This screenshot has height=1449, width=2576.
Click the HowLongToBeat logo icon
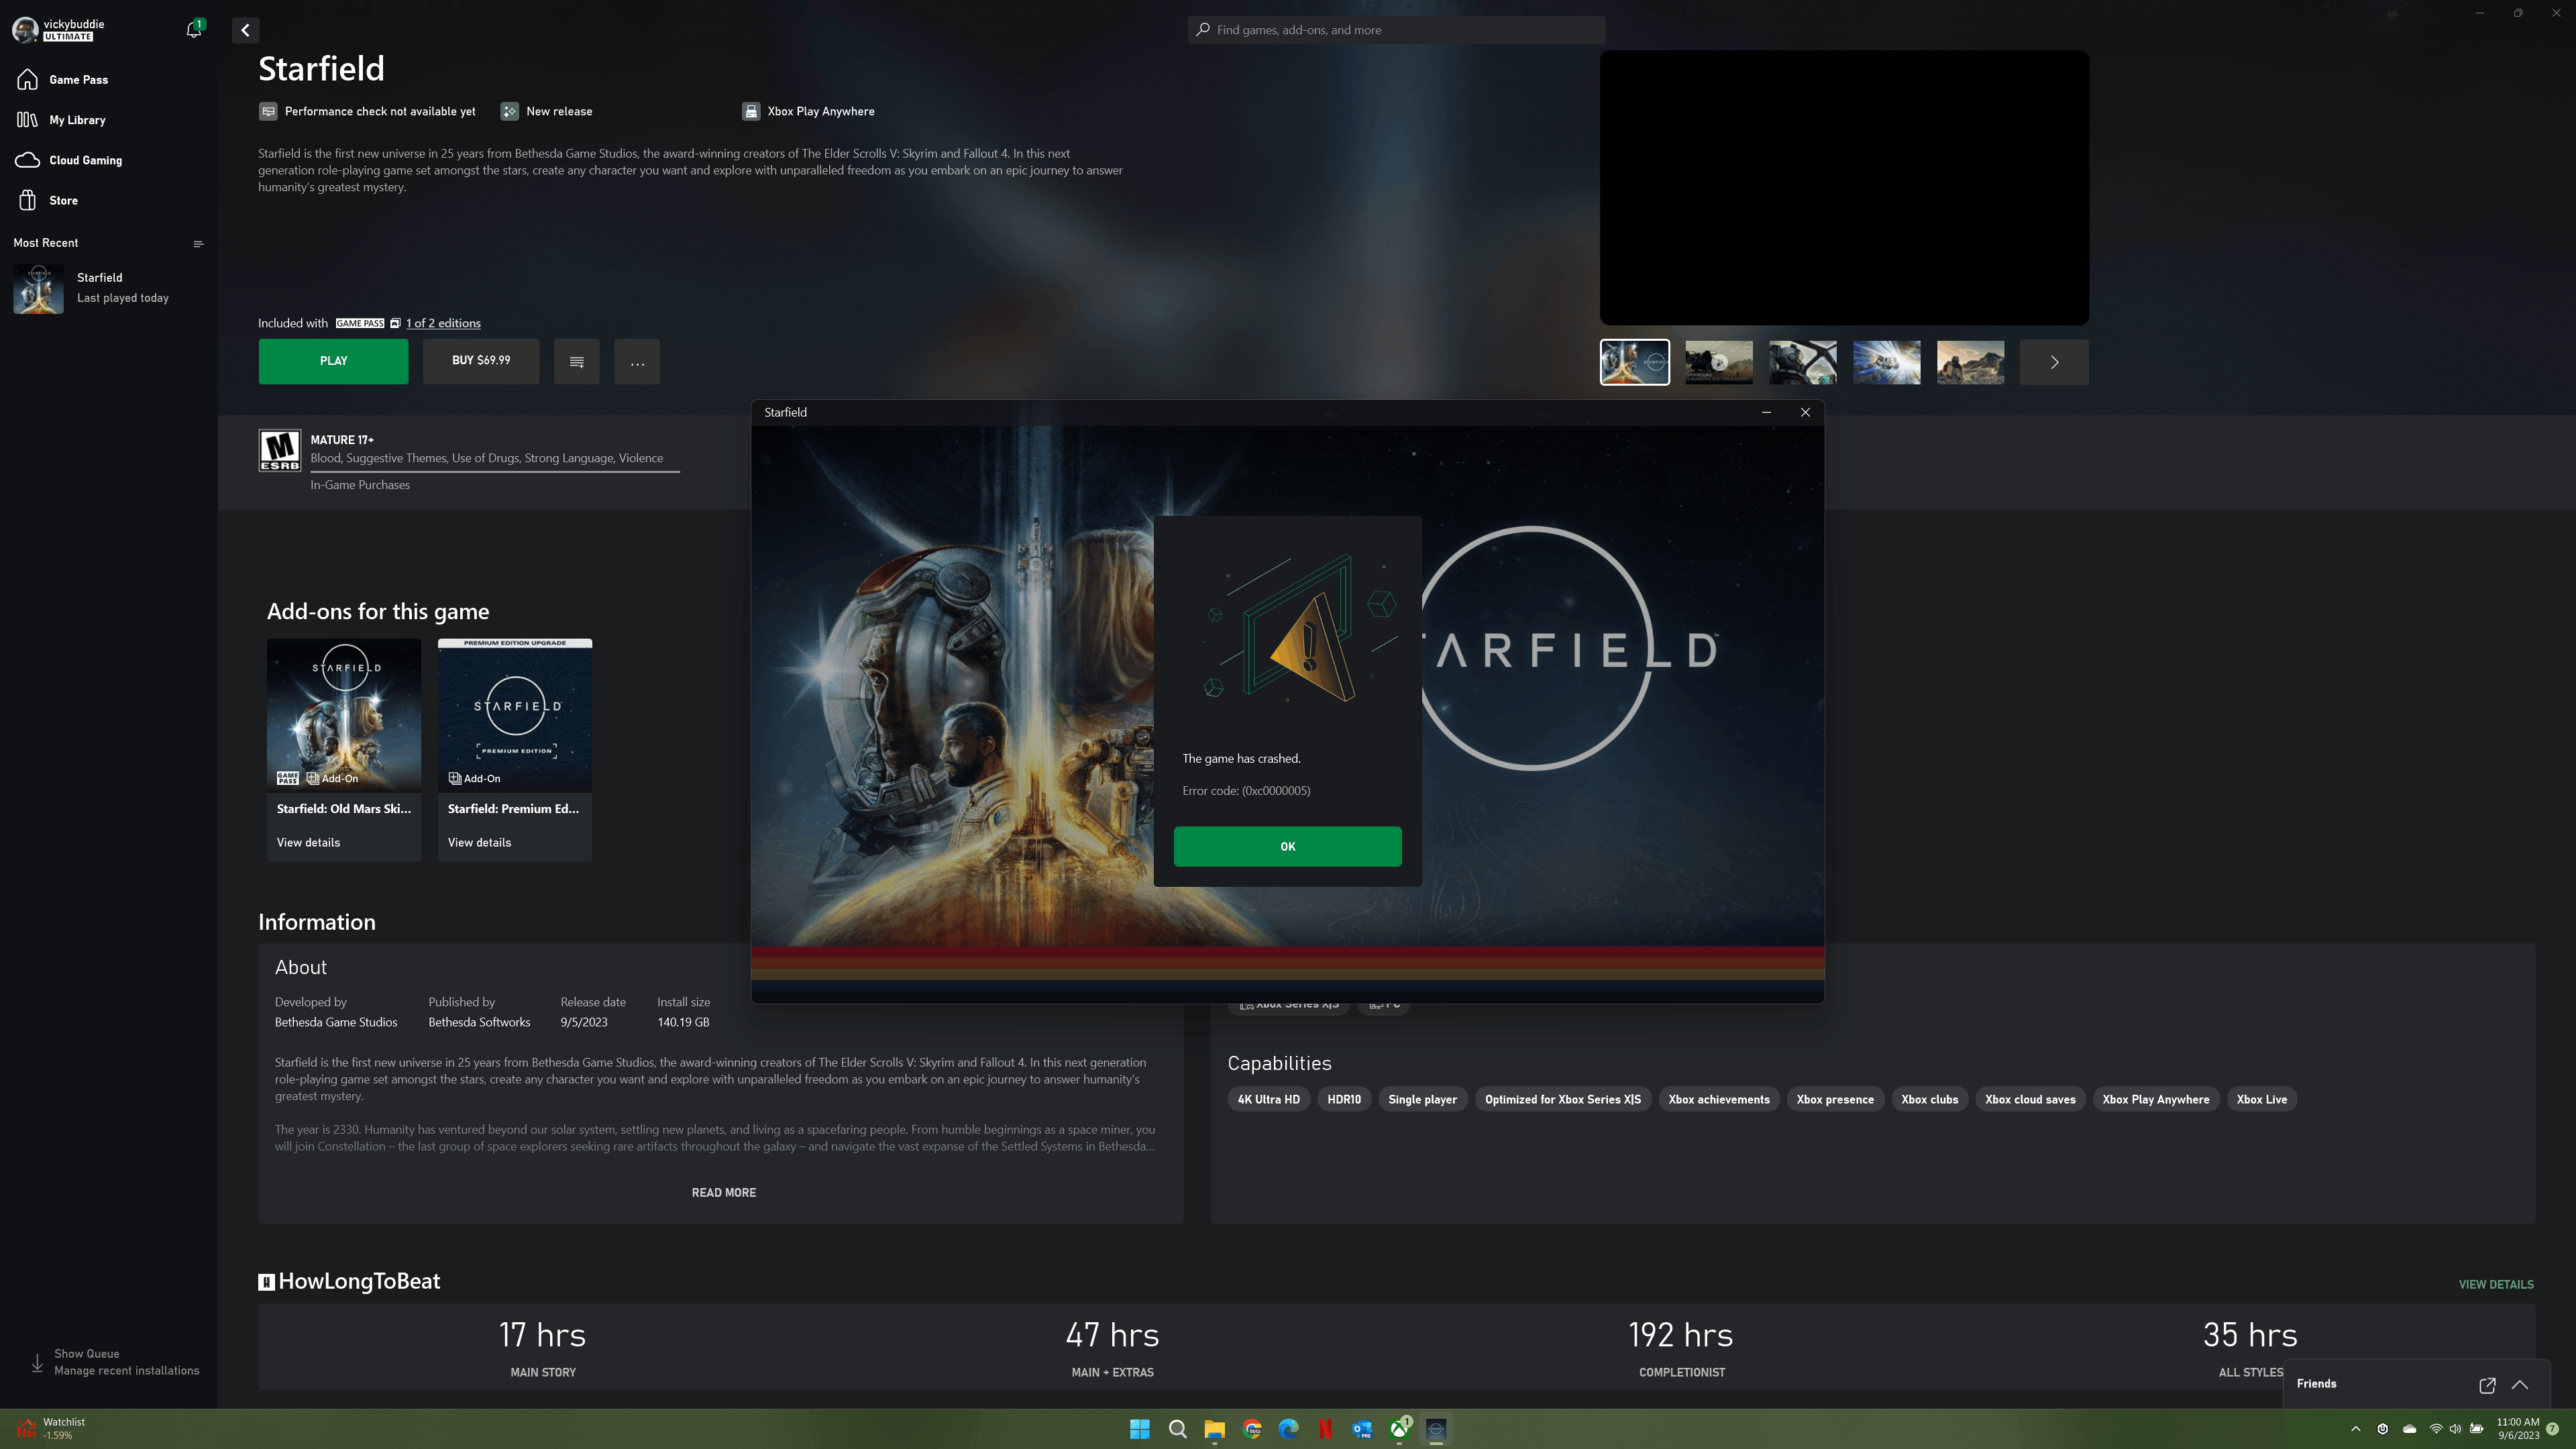pyautogui.click(x=266, y=1282)
